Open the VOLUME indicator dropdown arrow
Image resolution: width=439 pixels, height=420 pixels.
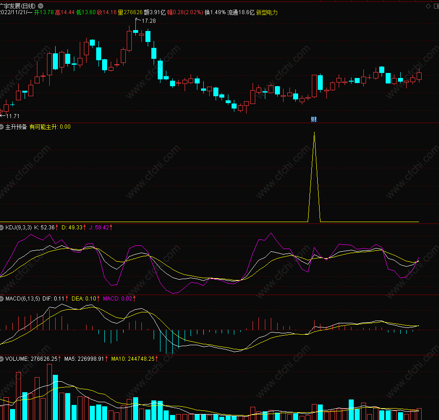point(1,359)
